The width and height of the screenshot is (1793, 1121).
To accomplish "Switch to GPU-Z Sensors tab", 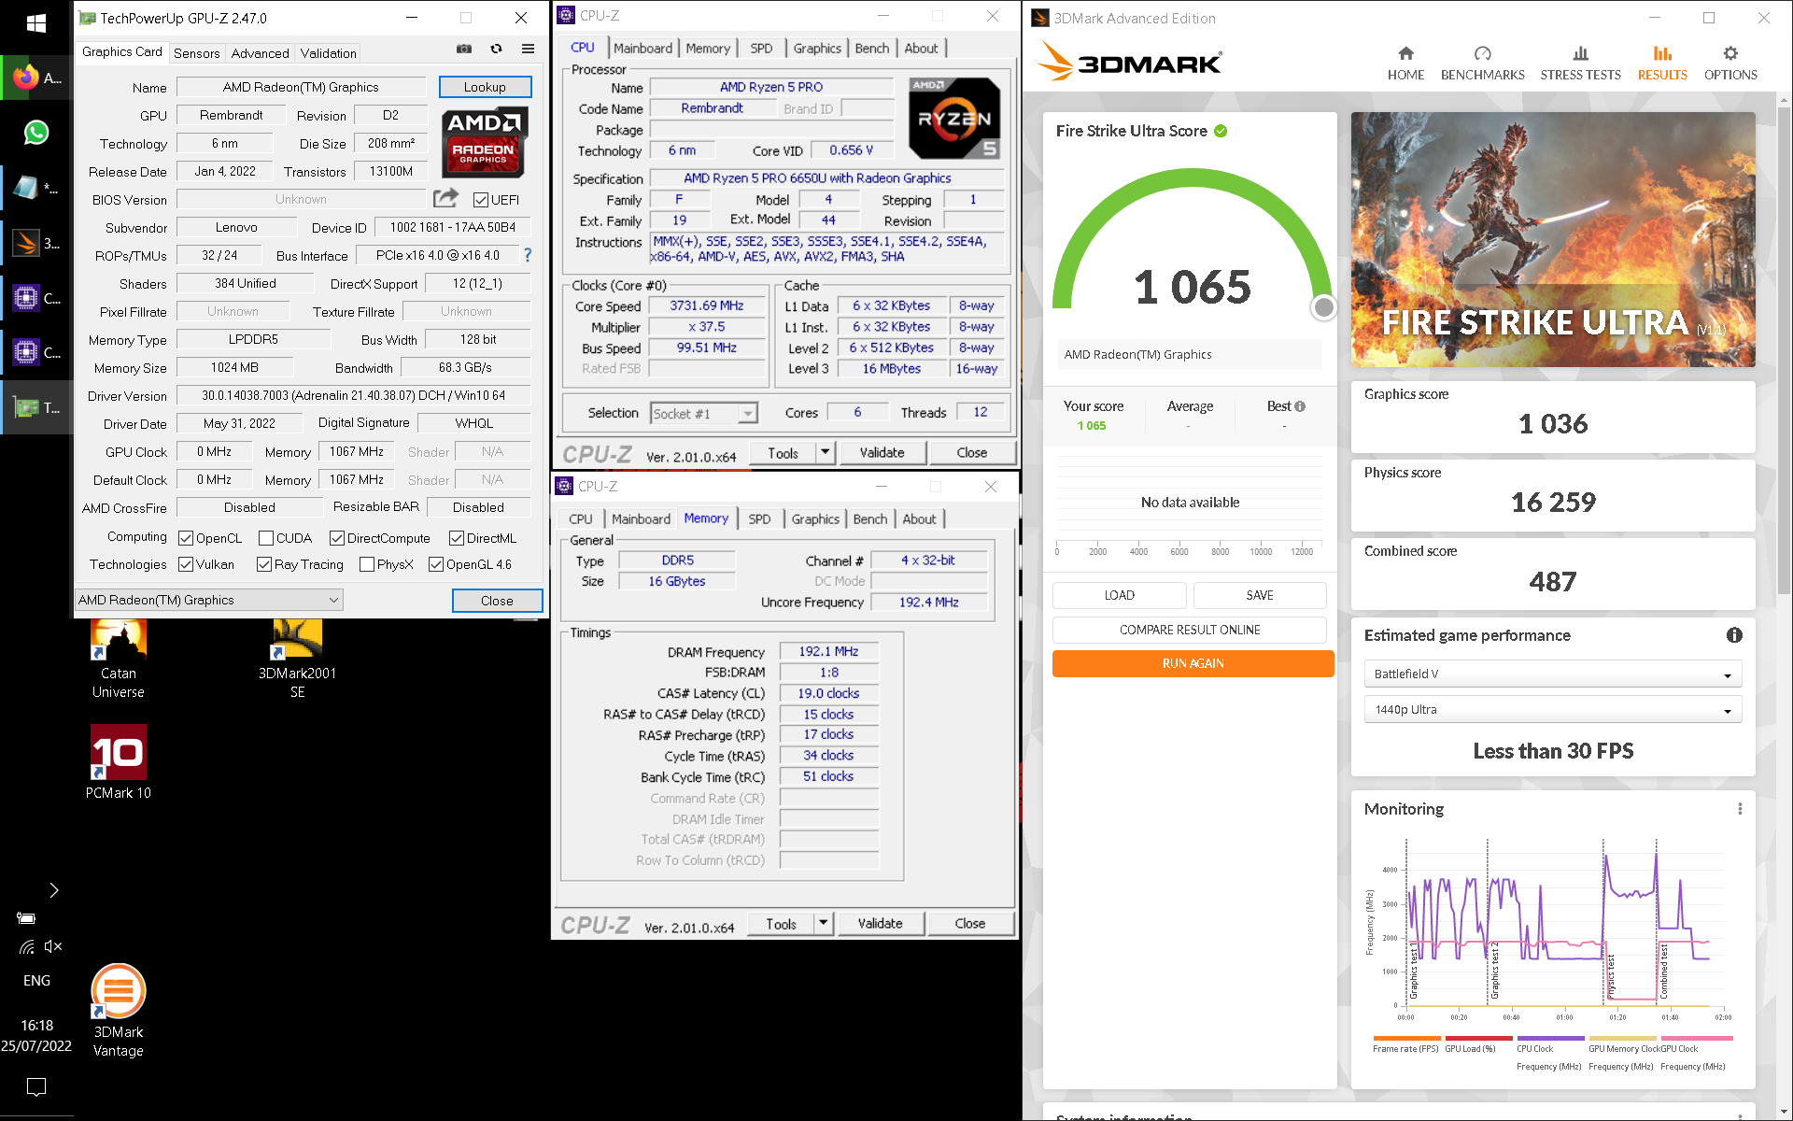I will 196,53.
